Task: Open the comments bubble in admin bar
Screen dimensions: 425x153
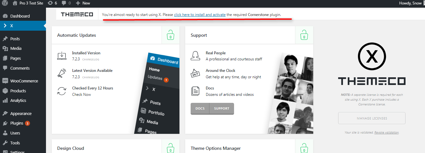Action: [66, 3]
